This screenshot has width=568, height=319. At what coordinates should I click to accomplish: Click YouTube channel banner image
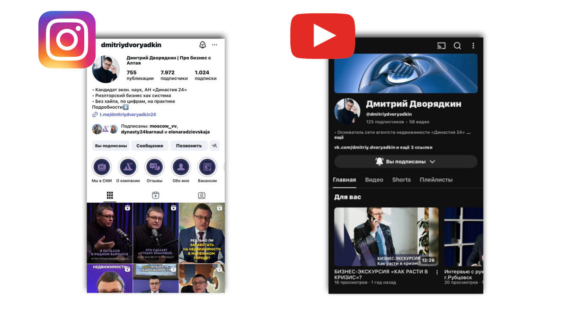tap(406, 73)
